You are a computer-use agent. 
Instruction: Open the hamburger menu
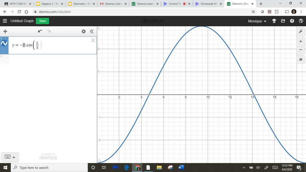(x=5, y=21)
